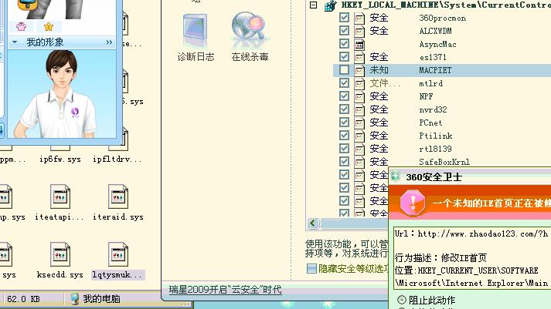Viewport: 551px width, 309px height.
Task: Select the iteraid.sys file icon
Action: [x=118, y=197]
